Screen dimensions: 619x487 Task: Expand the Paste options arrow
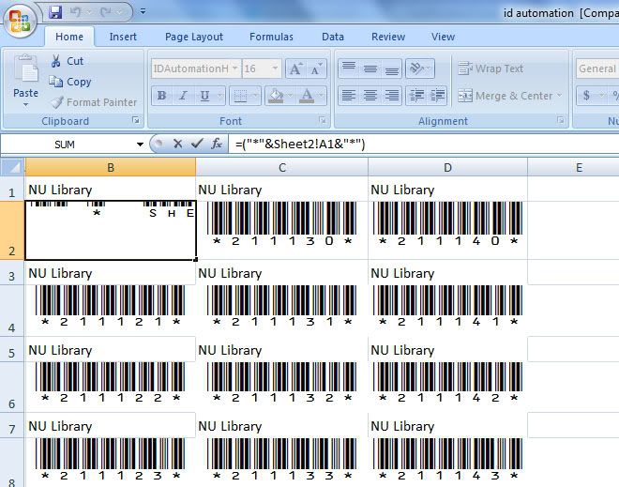pos(25,105)
